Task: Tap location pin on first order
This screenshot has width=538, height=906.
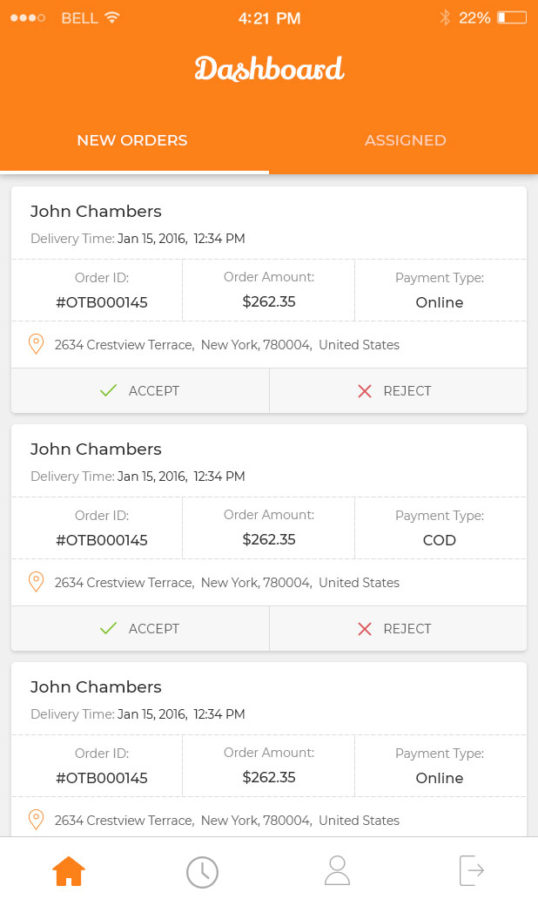Action: (36, 344)
